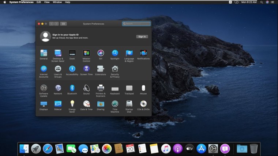Open Users & Groups settings
This screenshot has height=156, width=278.
point(58,69)
